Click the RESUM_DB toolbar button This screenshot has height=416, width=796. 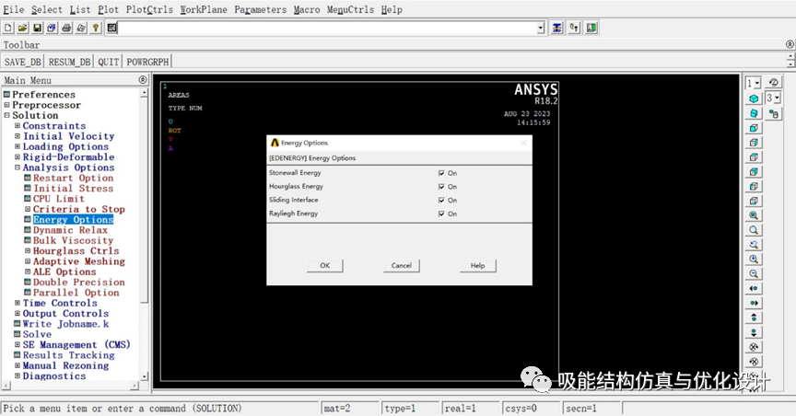click(69, 62)
